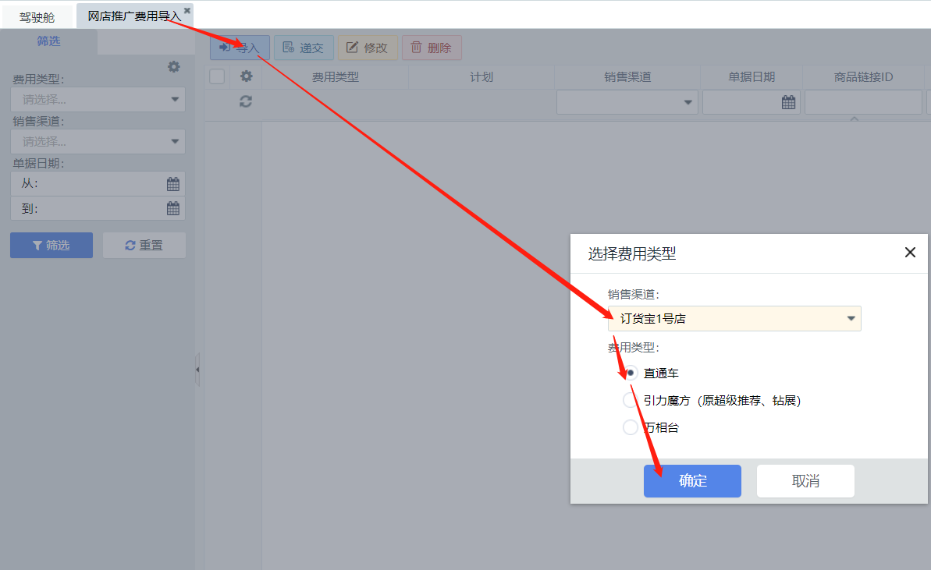Image resolution: width=931 pixels, height=570 pixels.
Task: Click the 取消 cancel button
Action: (x=805, y=481)
